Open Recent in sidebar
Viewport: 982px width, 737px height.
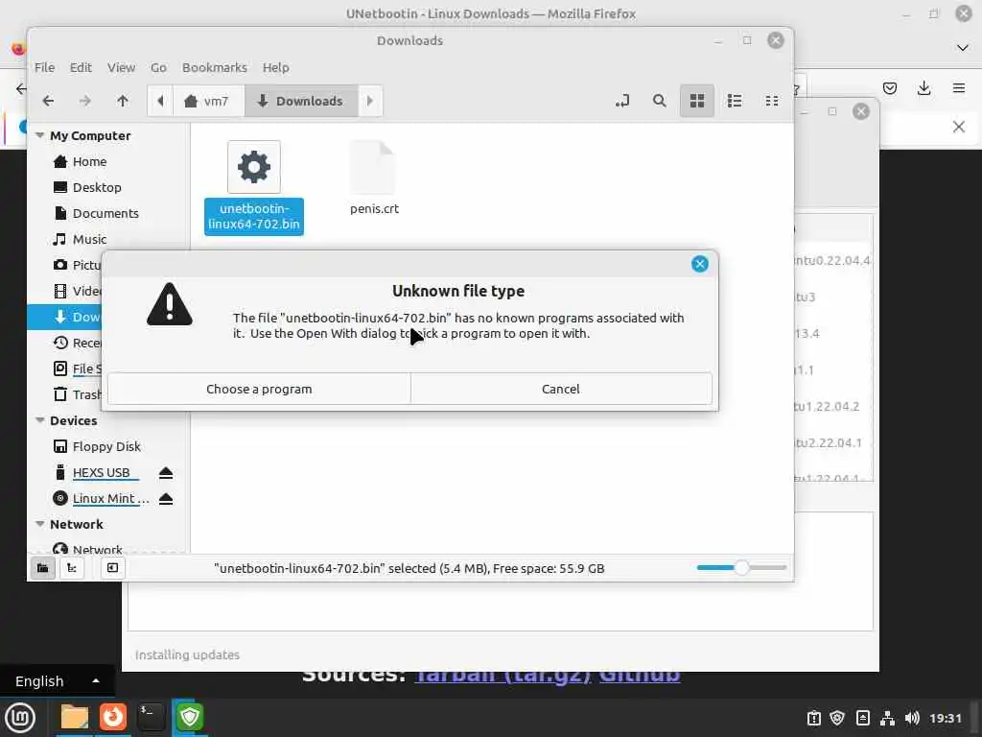point(77,343)
